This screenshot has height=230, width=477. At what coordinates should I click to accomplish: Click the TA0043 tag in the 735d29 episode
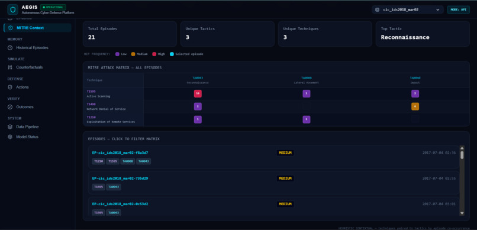(x=114, y=187)
